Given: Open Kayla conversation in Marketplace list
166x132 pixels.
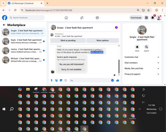Looking at the screenshot, I should 23,41.
